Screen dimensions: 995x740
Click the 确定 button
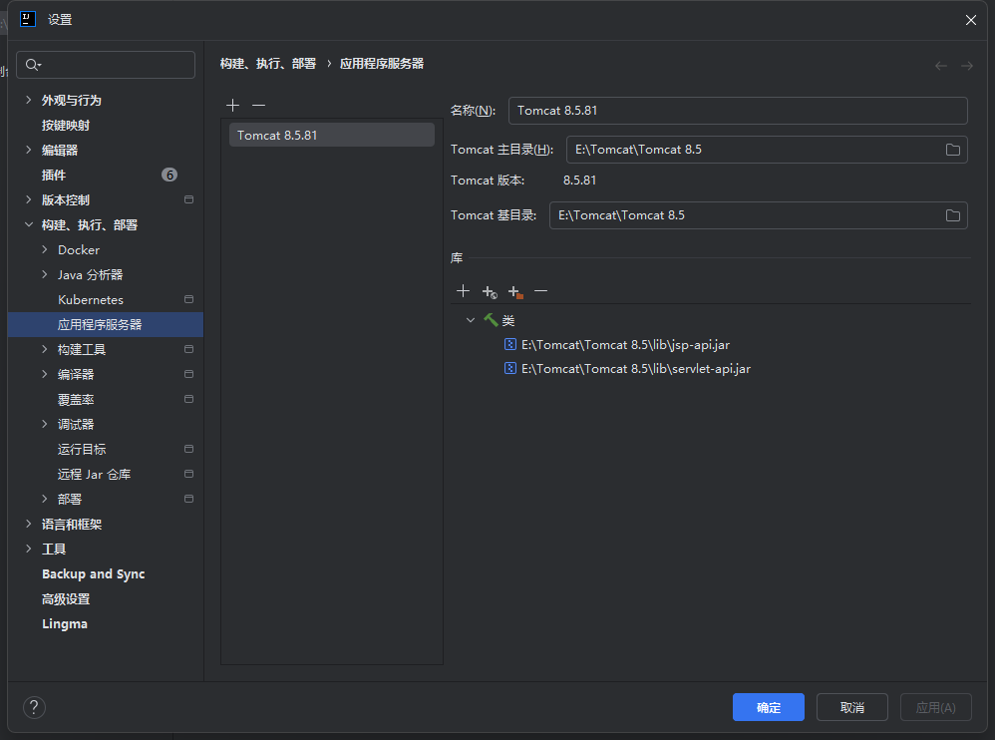[x=768, y=707]
